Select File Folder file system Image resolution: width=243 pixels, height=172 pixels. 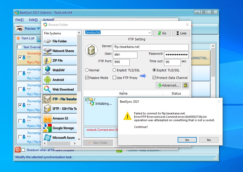pyautogui.click(x=60, y=41)
